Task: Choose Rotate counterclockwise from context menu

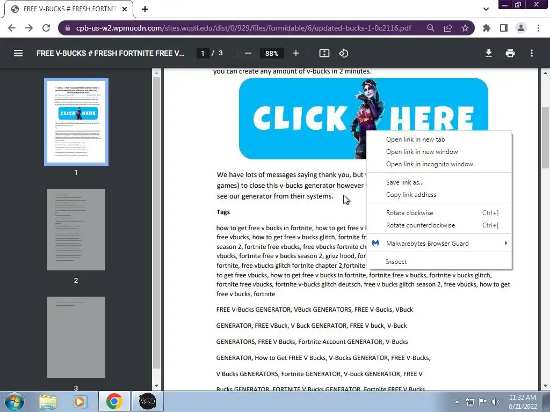Action: [439, 225]
